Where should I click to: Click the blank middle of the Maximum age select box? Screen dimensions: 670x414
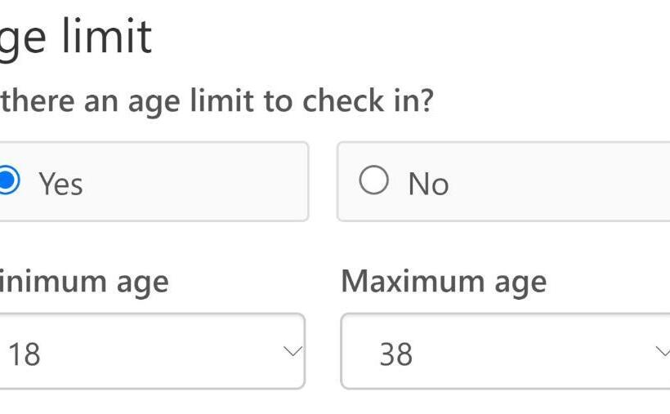(x=523, y=352)
